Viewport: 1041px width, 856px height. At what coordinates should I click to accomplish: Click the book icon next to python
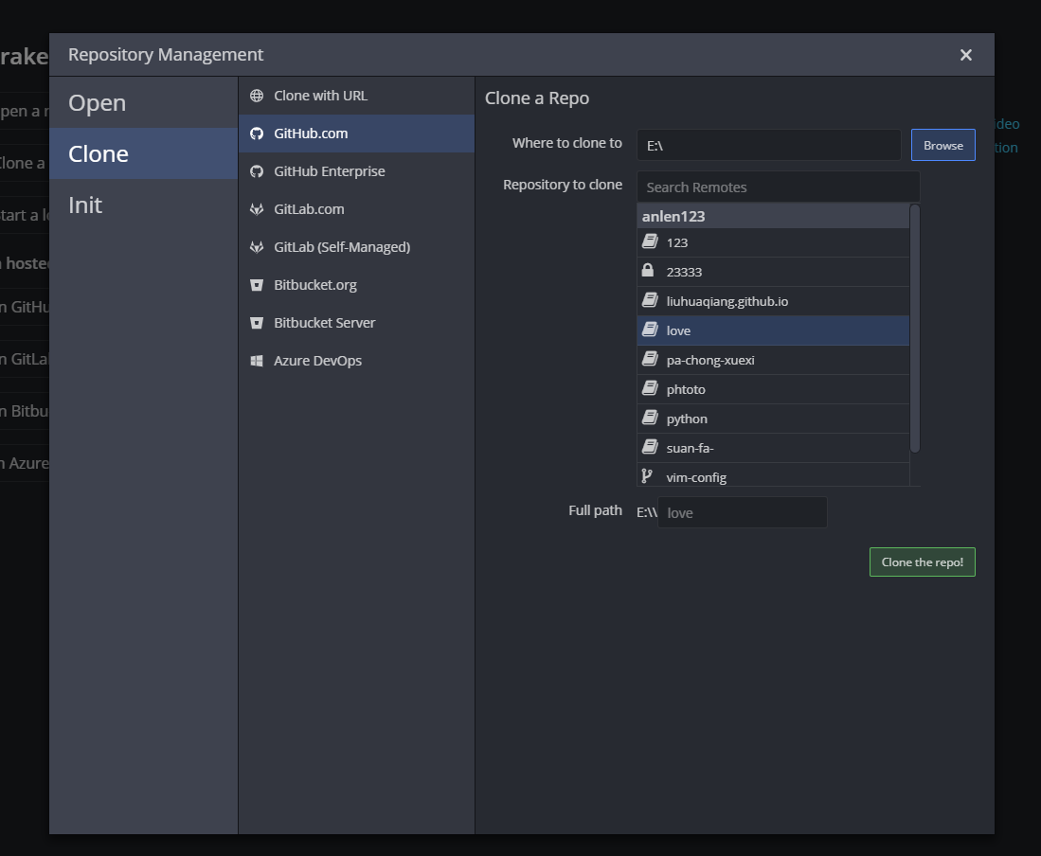click(x=649, y=418)
